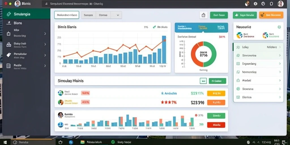290x145 pixels.
Task: Click the clock icon in title bar
Action: pyautogui.click(x=263, y=4)
